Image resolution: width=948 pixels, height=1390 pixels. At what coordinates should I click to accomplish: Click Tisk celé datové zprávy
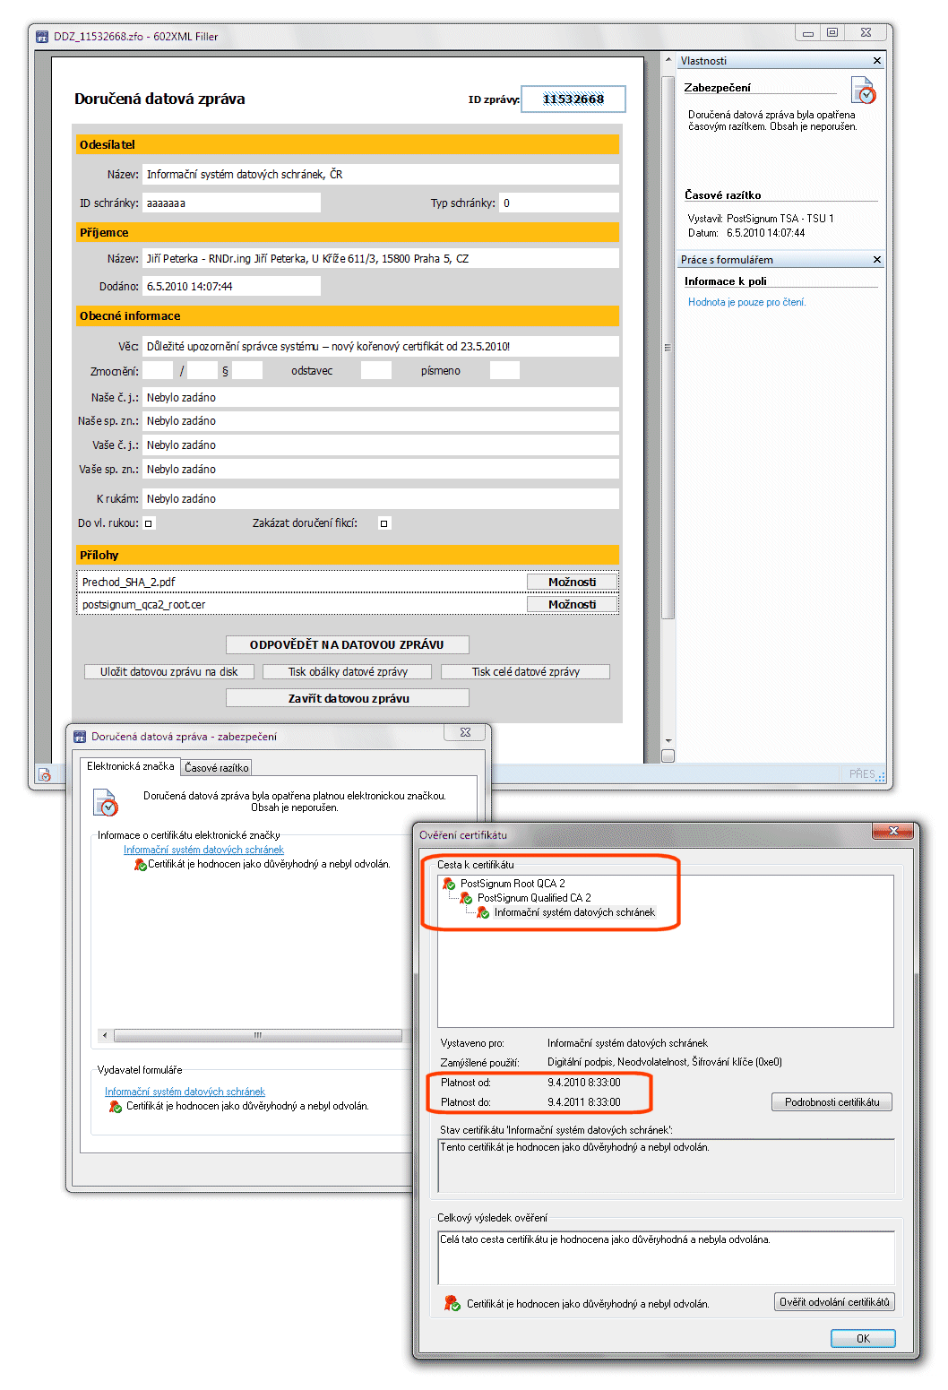526,672
